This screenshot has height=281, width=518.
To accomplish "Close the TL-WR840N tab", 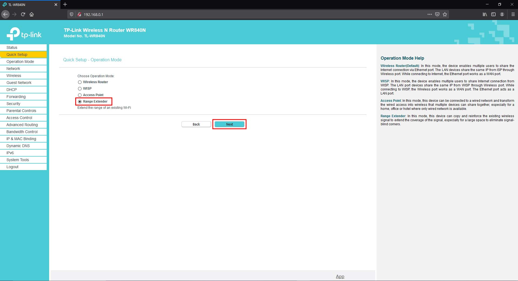I will [x=56, y=5].
